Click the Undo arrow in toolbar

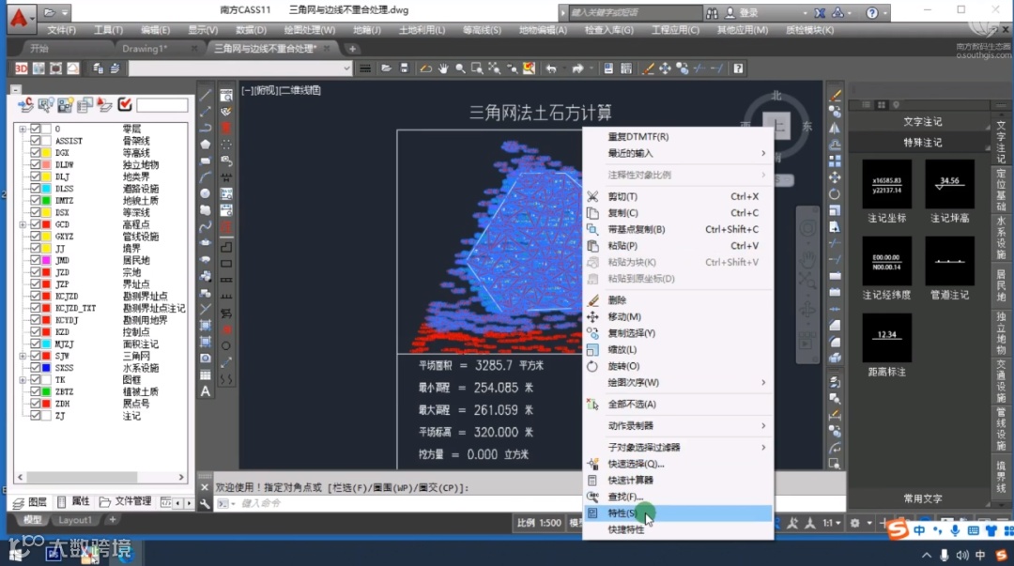[x=551, y=69]
